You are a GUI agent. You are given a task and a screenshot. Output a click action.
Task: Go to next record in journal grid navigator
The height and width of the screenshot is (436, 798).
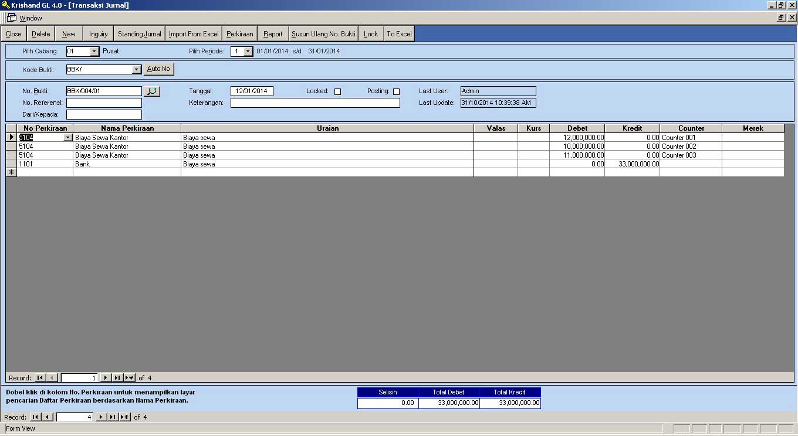pos(106,378)
